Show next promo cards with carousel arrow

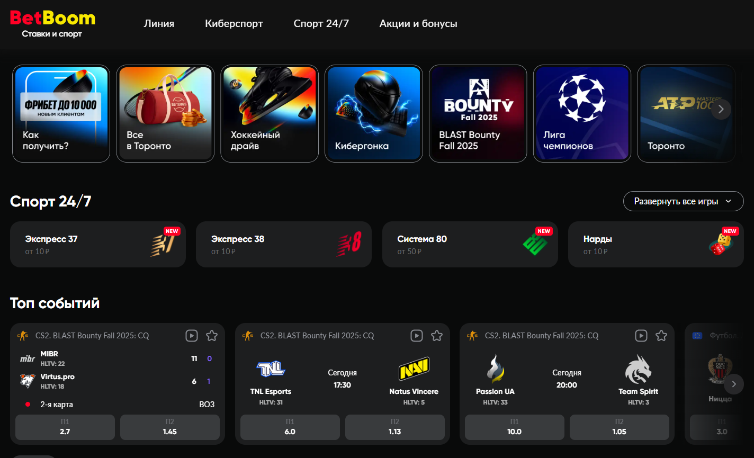click(721, 110)
